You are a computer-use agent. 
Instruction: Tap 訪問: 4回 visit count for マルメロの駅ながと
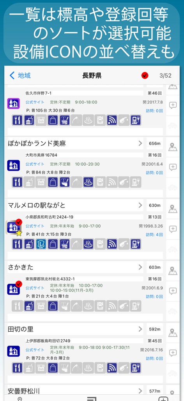pos(154,235)
